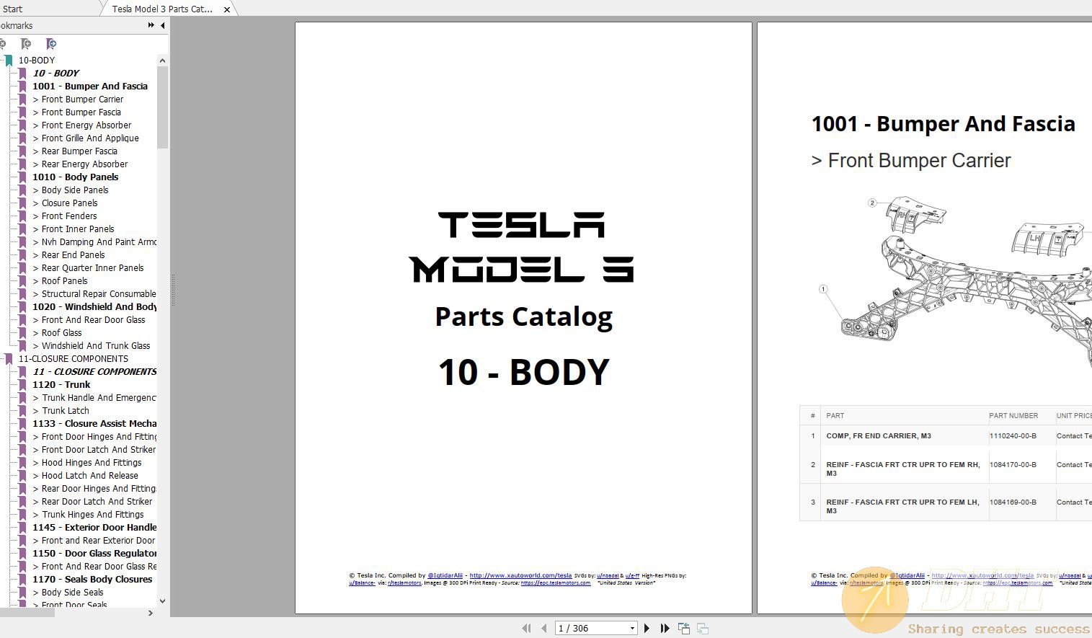Screen dimensions: 1092x638
Task: Open 1120 - Trunk bookmark
Action: click(61, 385)
